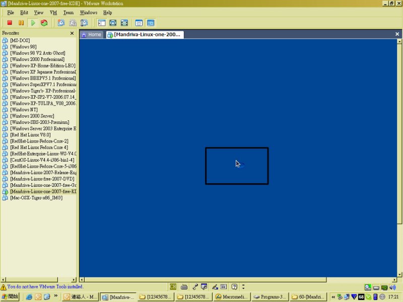Click the warning triangle icon in status bar

(4, 287)
